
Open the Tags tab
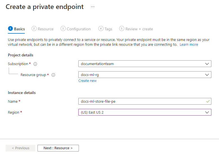point(108,29)
